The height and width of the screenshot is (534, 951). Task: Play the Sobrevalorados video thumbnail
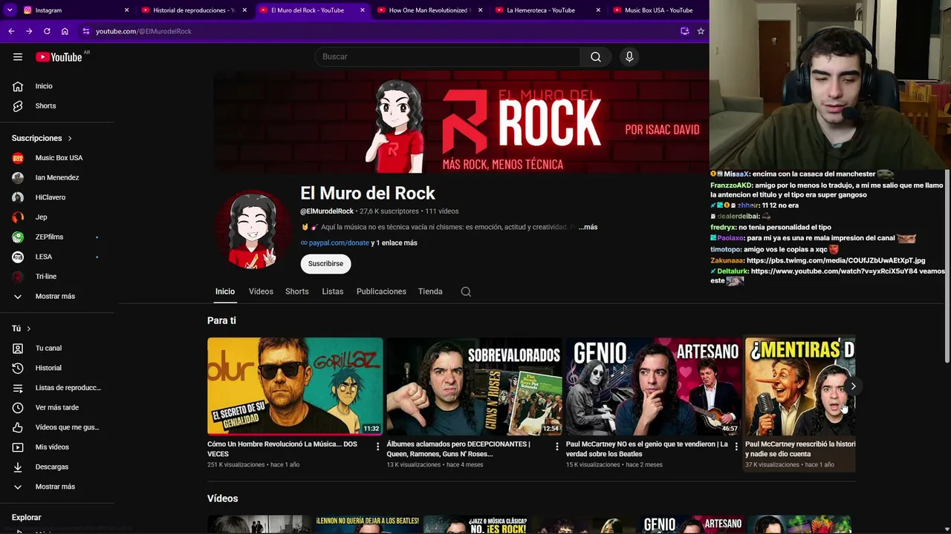click(474, 386)
